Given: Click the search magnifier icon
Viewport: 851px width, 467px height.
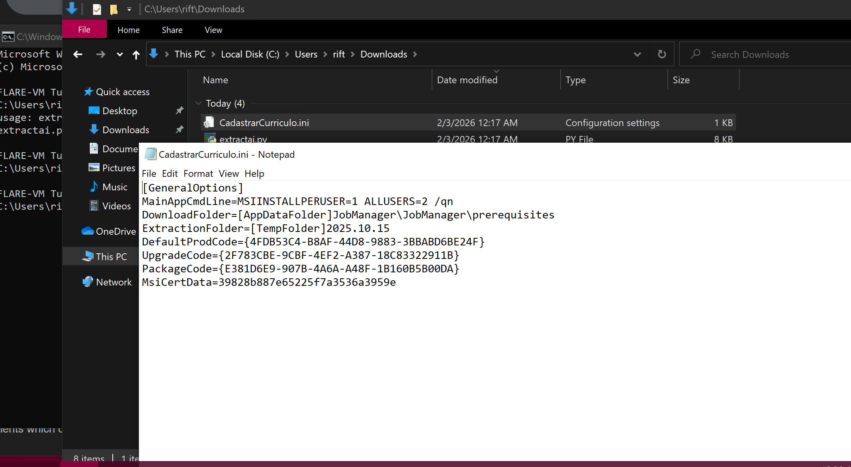Looking at the screenshot, I should click(695, 54).
